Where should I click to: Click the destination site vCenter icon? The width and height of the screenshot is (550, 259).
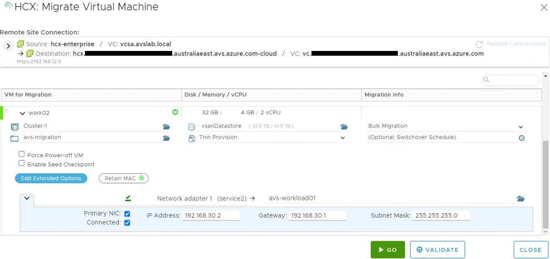(30, 53)
